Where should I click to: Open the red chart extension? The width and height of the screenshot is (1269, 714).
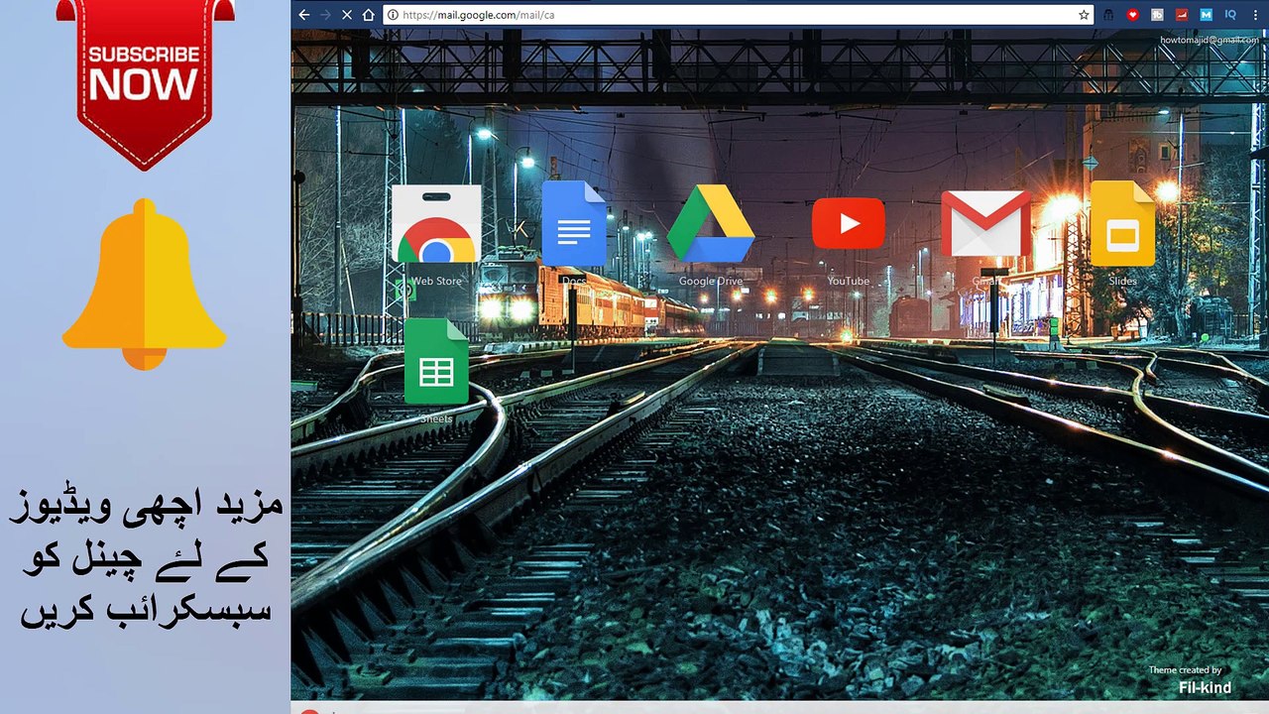[1182, 15]
